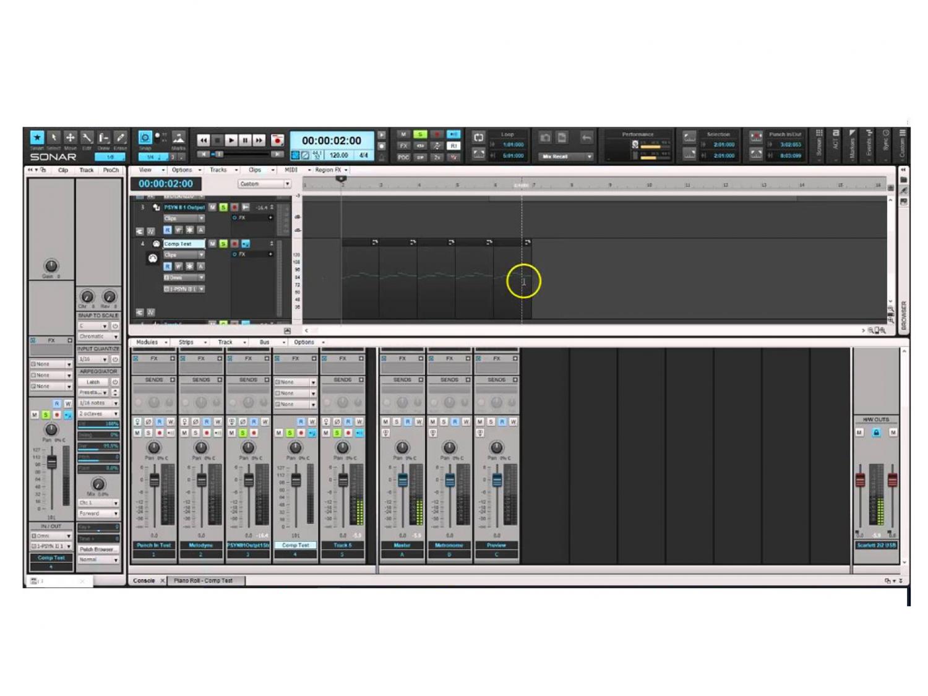Image resolution: width=928 pixels, height=696 pixels.
Task: Click the Record button in transport
Action: (277, 140)
